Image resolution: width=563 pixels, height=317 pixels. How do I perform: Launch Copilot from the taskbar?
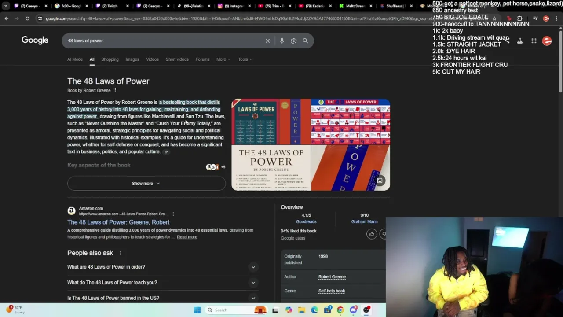tap(289, 310)
